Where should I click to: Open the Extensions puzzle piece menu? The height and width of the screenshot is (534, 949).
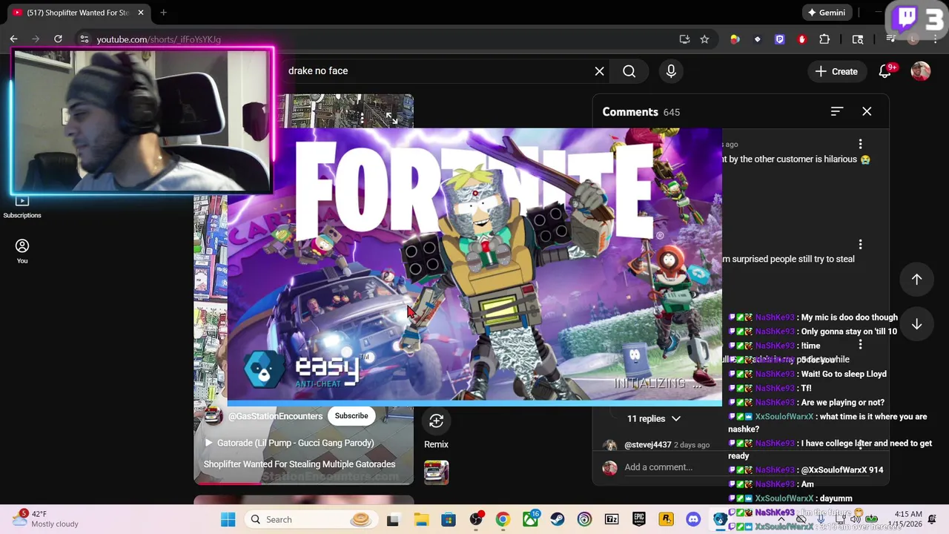824,39
